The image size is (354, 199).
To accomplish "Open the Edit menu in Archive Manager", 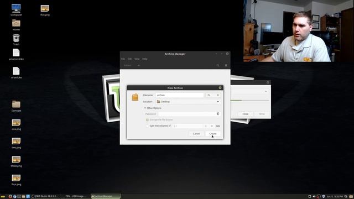I will [129, 59].
